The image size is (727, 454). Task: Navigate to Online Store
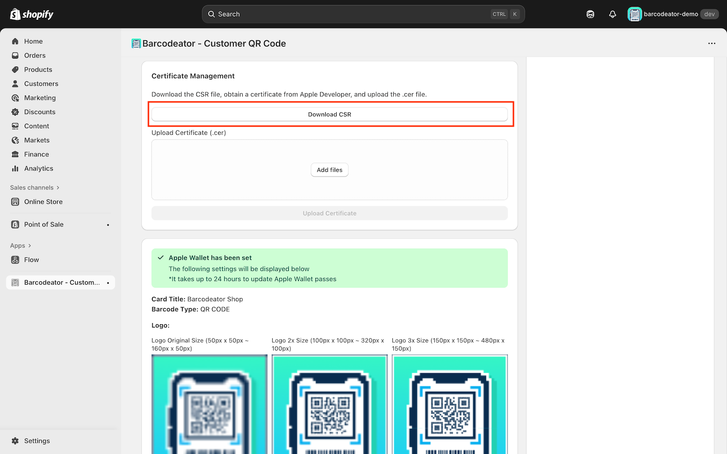(x=43, y=202)
